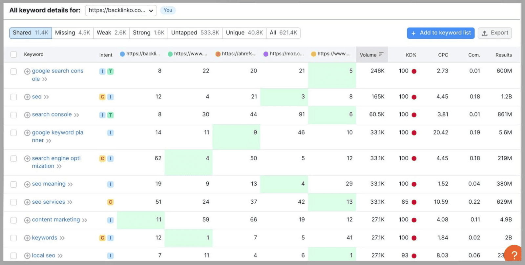Image resolution: width=525 pixels, height=265 pixels.
Task: Switch to the Missing 4.5K tab
Action: coord(73,33)
